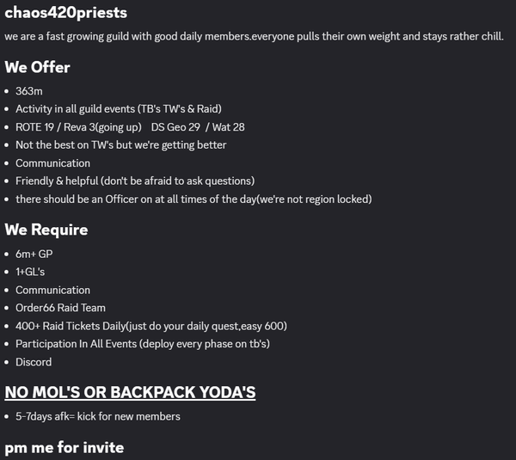
Task: Click the Discord requirement item
Action: coord(34,362)
